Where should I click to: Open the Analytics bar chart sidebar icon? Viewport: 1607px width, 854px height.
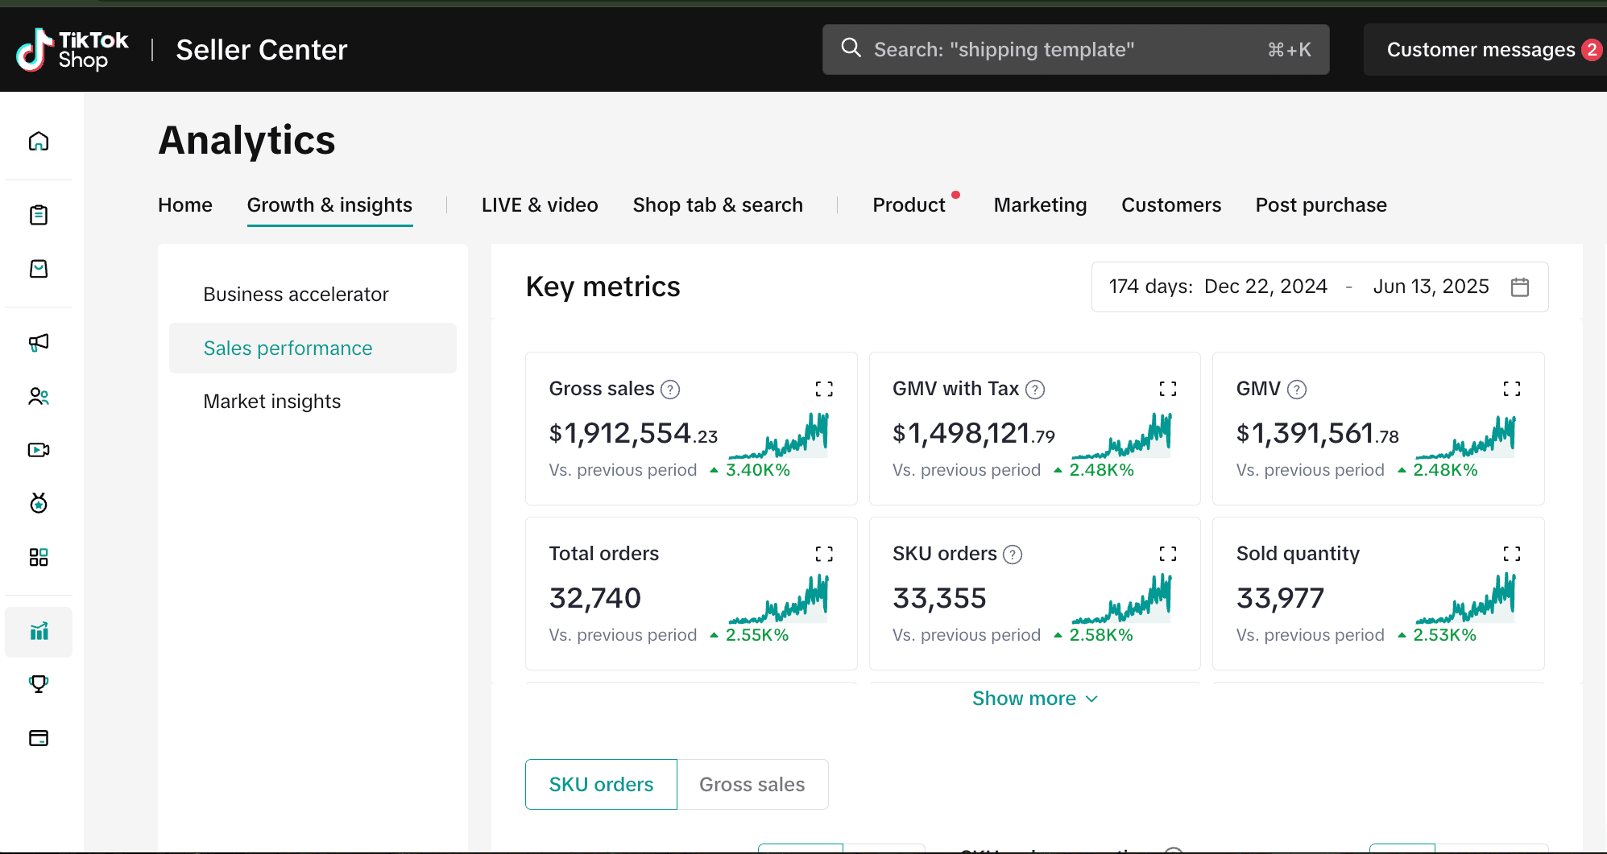[x=39, y=632]
